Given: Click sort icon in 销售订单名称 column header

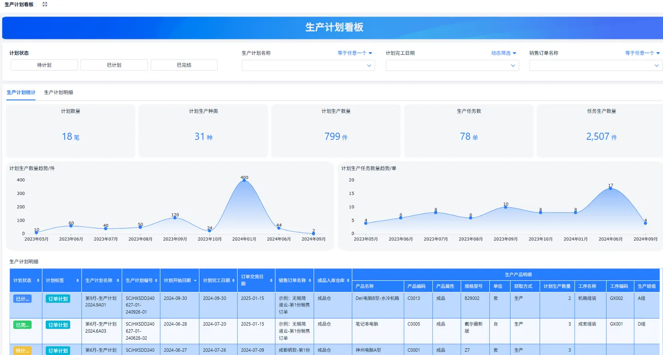Looking at the screenshot, I should pyautogui.click(x=310, y=280).
